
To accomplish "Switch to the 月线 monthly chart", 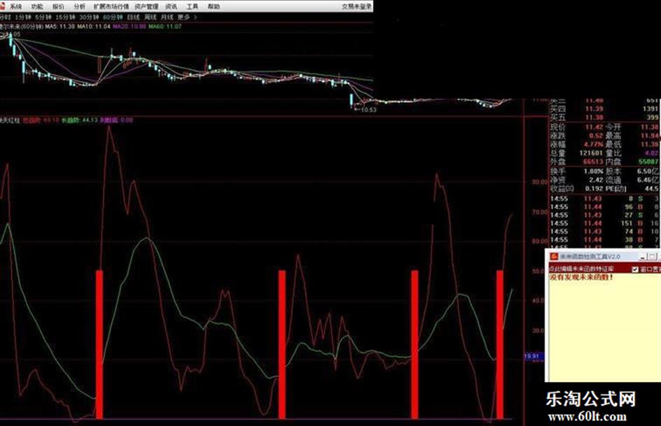I will click(167, 17).
